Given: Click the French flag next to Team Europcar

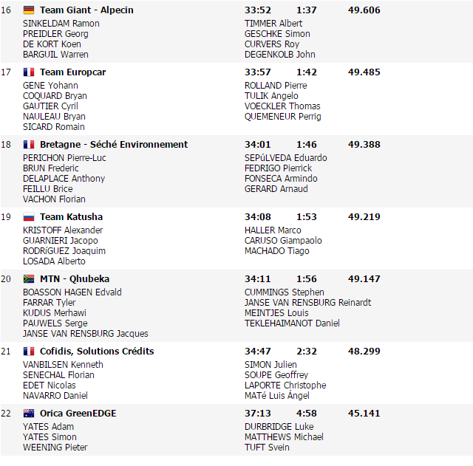Looking at the screenshot, I should coord(29,72).
